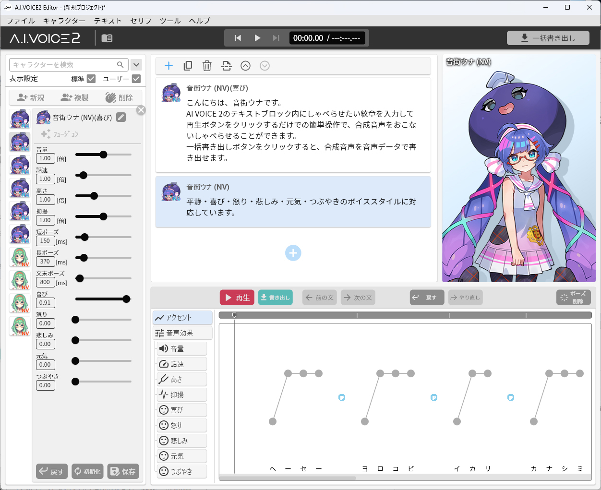Select 抑揚 intonation effect button
This screenshot has height=490, width=601.
pos(182,394)
